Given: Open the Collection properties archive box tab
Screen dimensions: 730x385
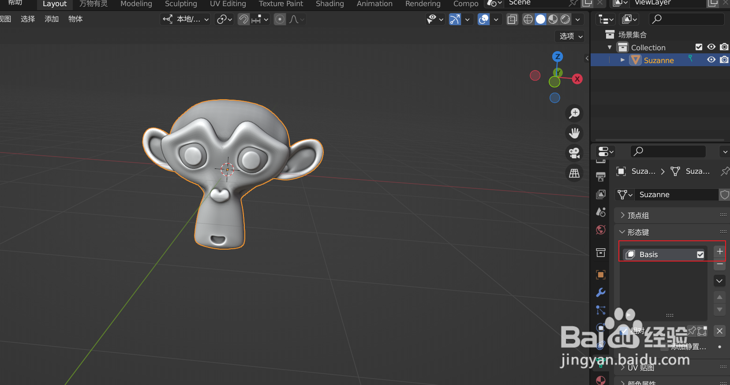Looking at the screenshot, I should [601, 252].
